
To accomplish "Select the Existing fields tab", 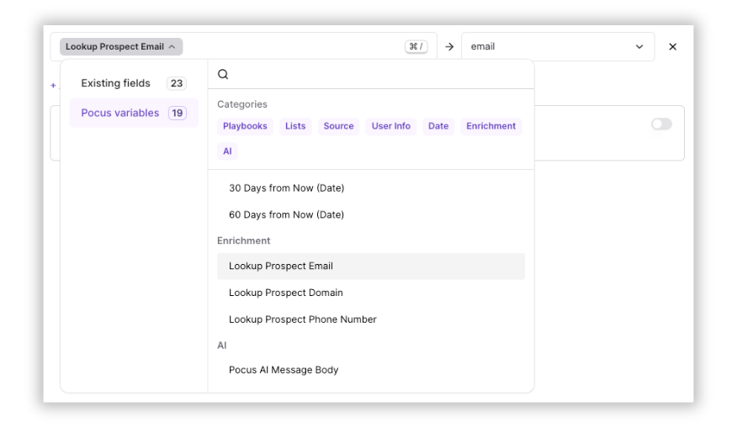I will click(x=134, y=83).
